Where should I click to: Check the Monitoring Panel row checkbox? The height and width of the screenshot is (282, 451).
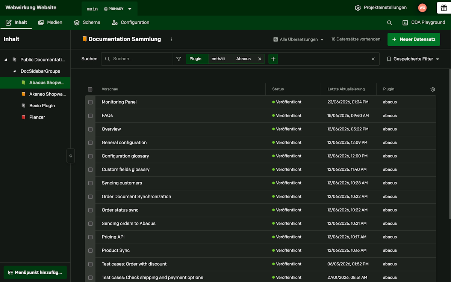pos(90,102)
